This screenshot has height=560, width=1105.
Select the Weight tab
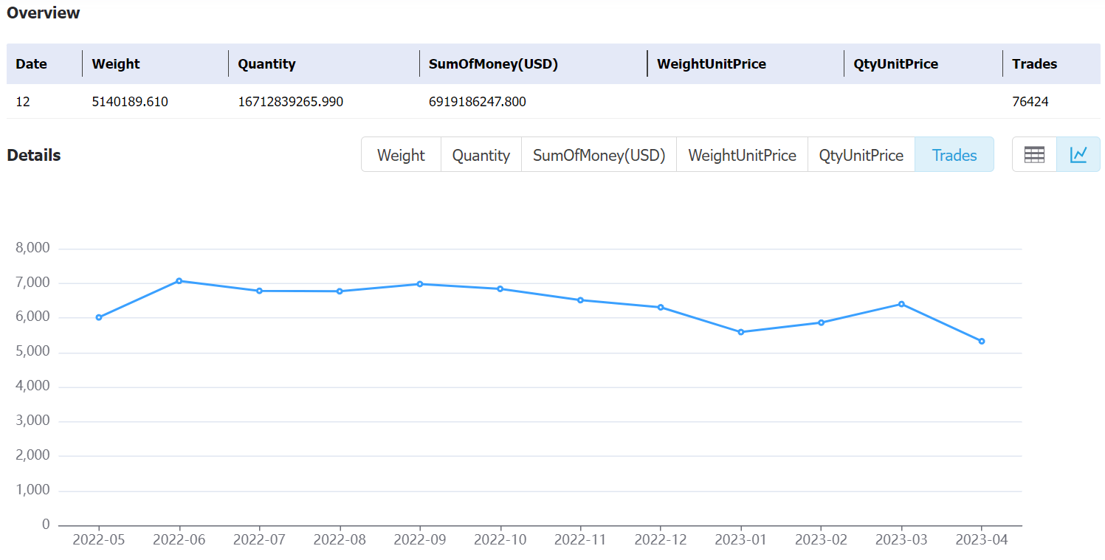click(401, 155)
